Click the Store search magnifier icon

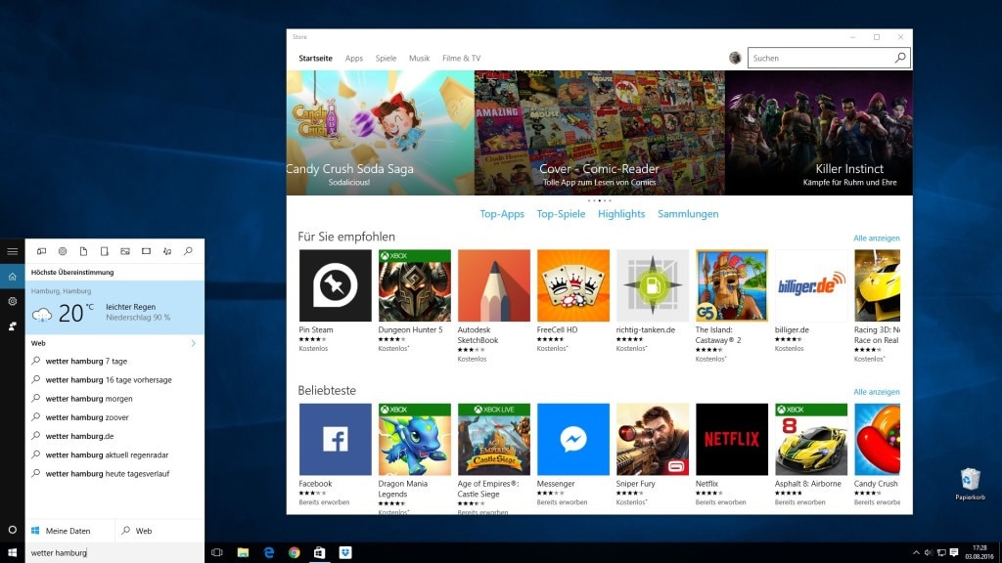(x=900, y=58)
